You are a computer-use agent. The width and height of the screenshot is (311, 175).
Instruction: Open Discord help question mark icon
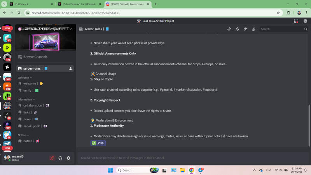coord(305,21)
